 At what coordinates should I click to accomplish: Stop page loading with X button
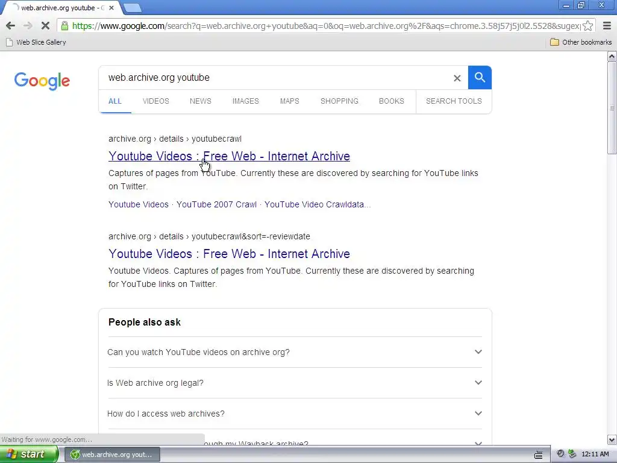click(45, 26)
